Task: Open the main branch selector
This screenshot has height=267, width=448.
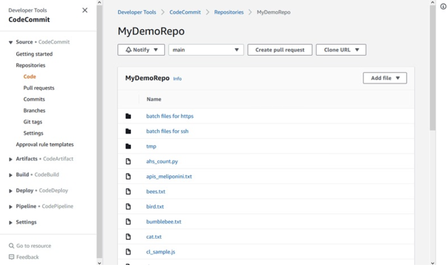Action: (x=206, y=50)
